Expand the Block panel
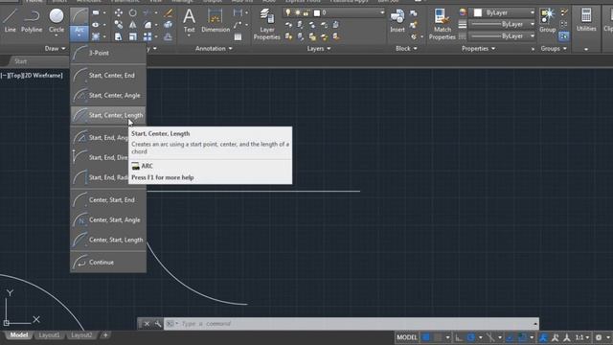 [406, 49]
